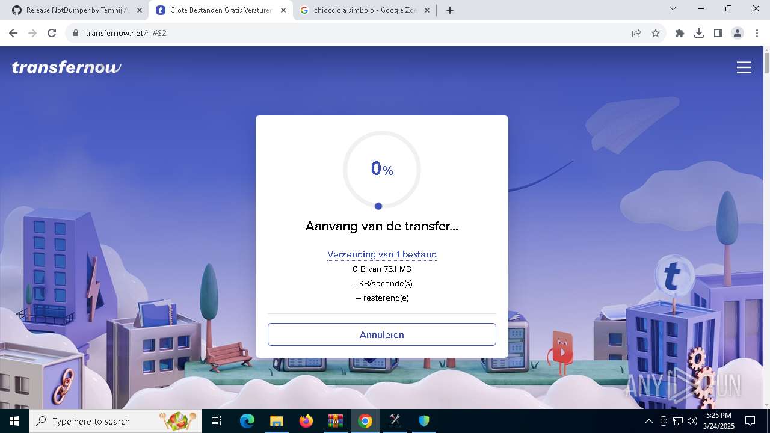
Task: Share this page icon in address bar
Action: 636,33
